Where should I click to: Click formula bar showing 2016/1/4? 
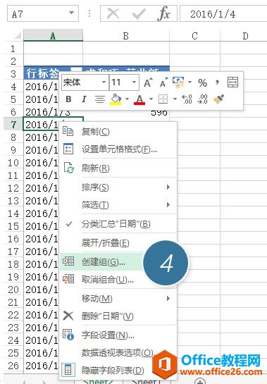pyautogui.click(x=223, y=13)
